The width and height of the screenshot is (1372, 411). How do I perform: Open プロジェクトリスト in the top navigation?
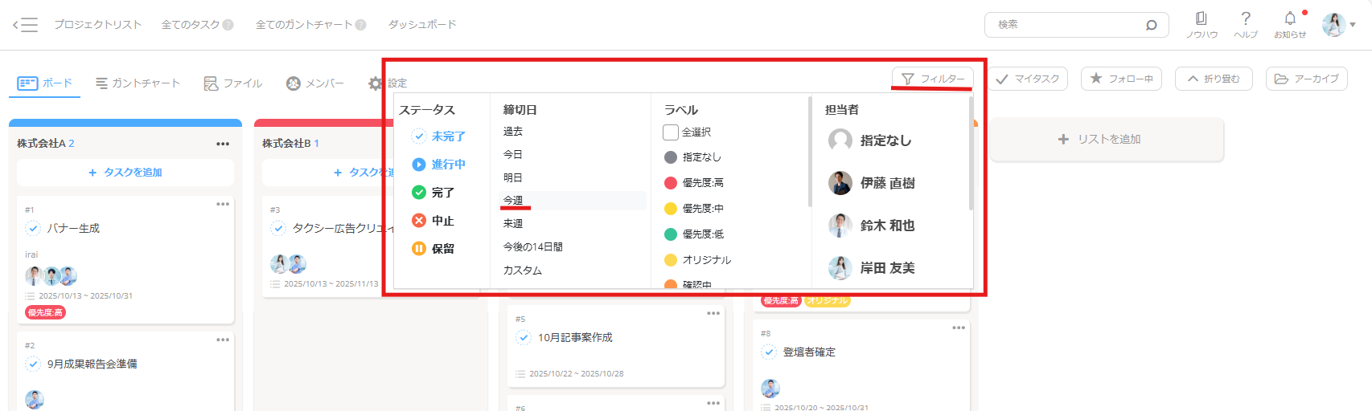point(98,25)
